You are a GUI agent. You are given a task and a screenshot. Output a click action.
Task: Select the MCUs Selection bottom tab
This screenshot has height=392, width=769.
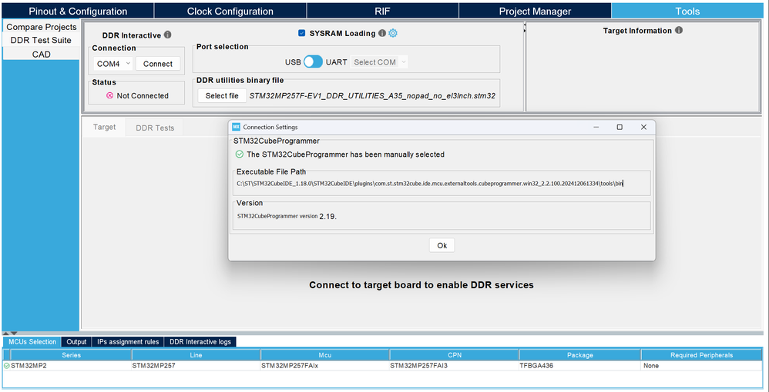tap(32, 341)
